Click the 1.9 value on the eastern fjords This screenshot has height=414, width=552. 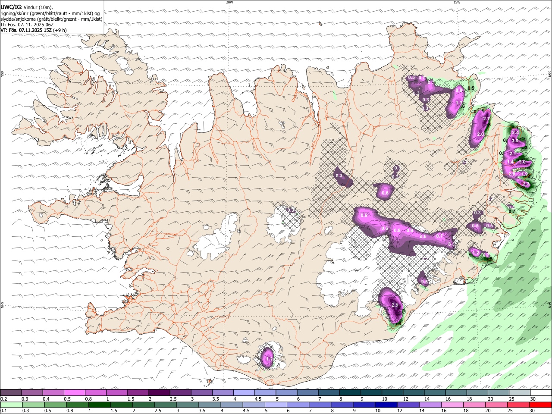[524, 174]
